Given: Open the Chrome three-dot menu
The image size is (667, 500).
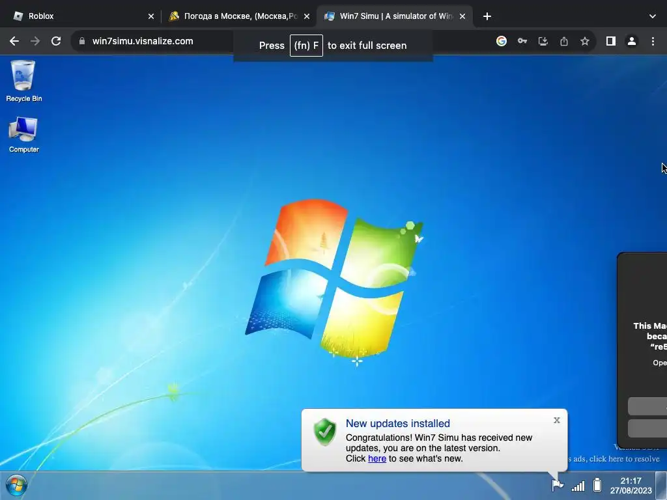Looking at the screenshot, I should pos(653,41).
